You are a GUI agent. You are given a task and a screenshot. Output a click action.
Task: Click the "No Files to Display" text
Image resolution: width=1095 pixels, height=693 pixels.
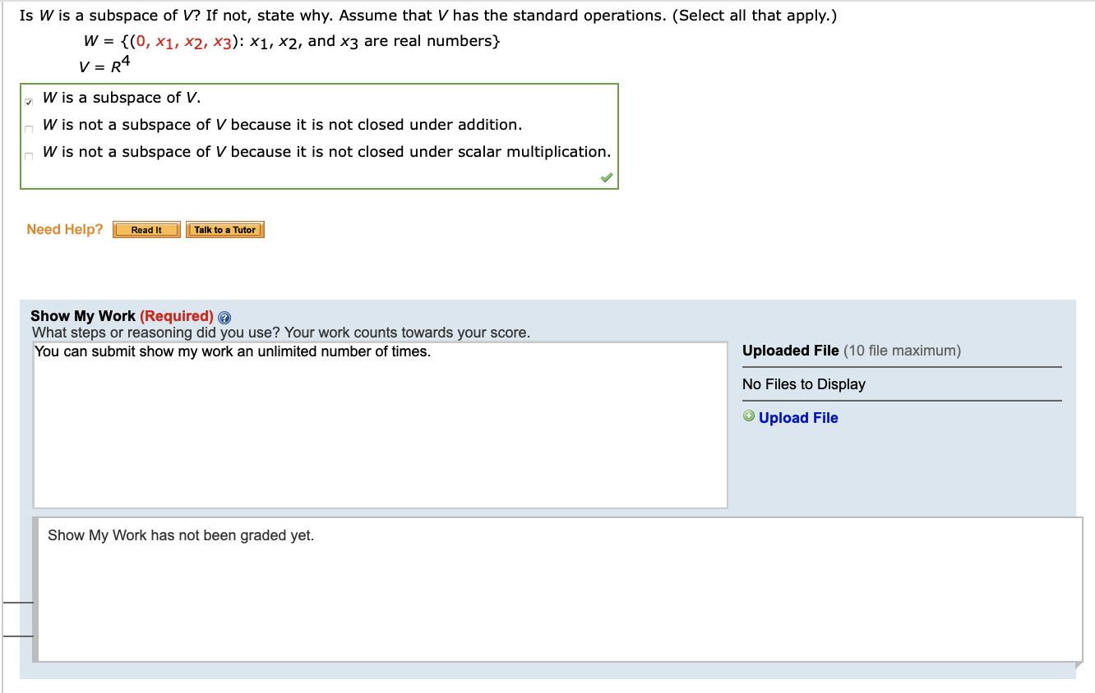pos(803,384)
